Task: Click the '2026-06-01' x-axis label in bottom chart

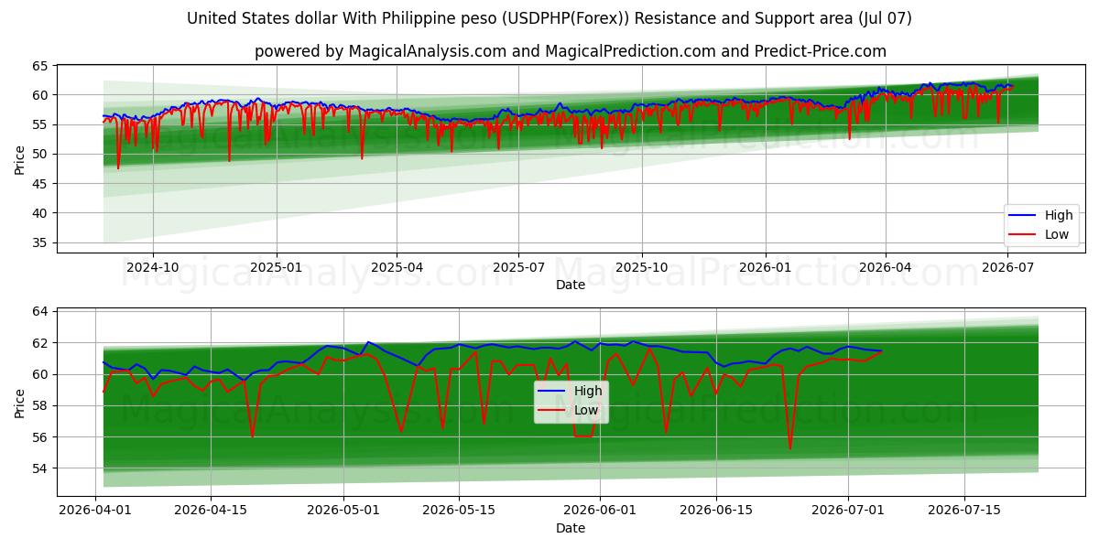Action: click(x=599, y=511)
